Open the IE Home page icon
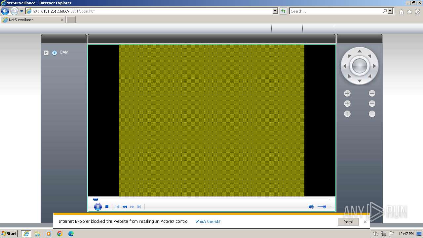 [x=401, y=12]
